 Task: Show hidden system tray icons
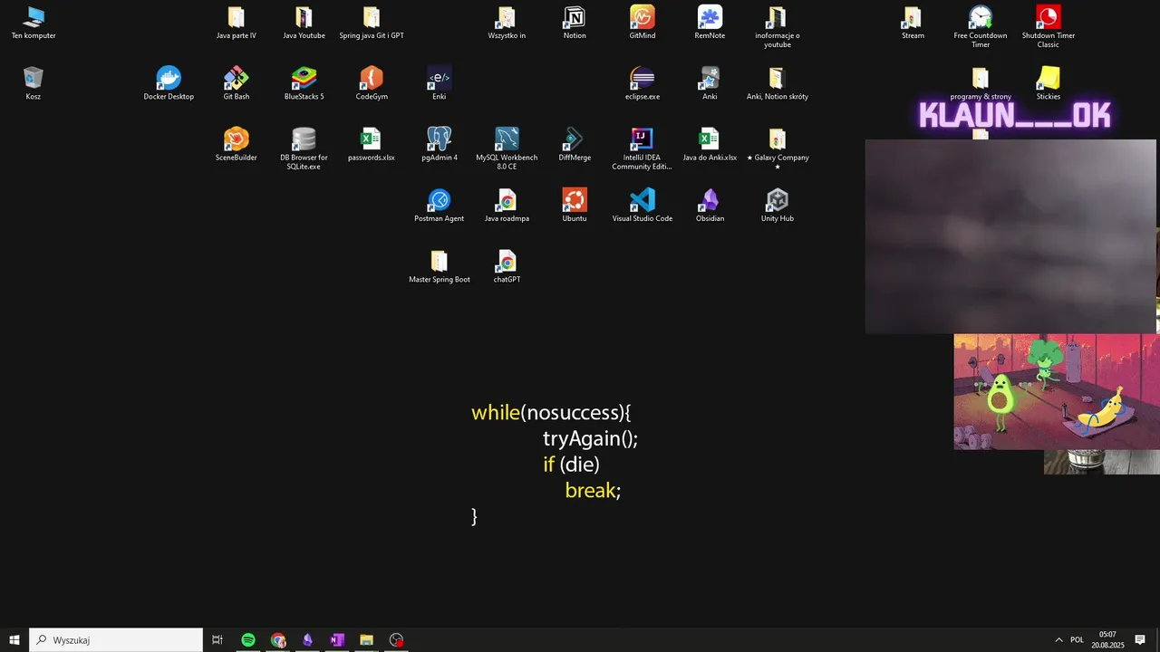click(1058, 640)
